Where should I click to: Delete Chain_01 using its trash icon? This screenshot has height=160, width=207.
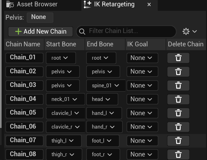click(178, 58)
